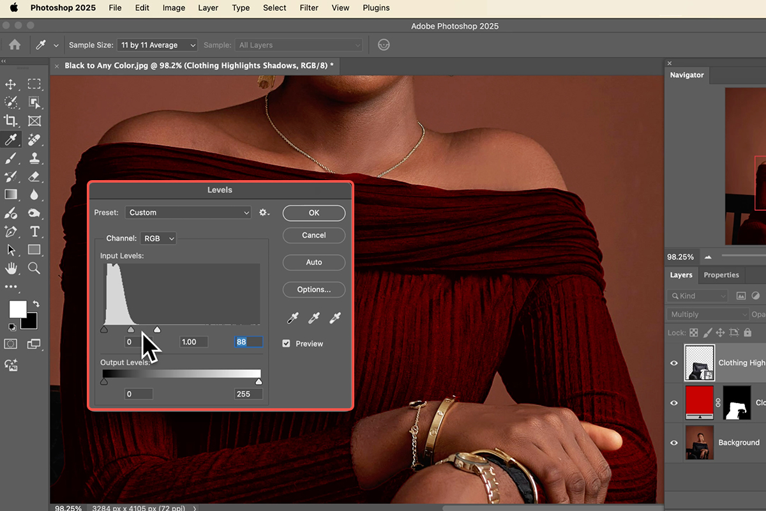Uncheck the Preview checkbox

point(287,344)
